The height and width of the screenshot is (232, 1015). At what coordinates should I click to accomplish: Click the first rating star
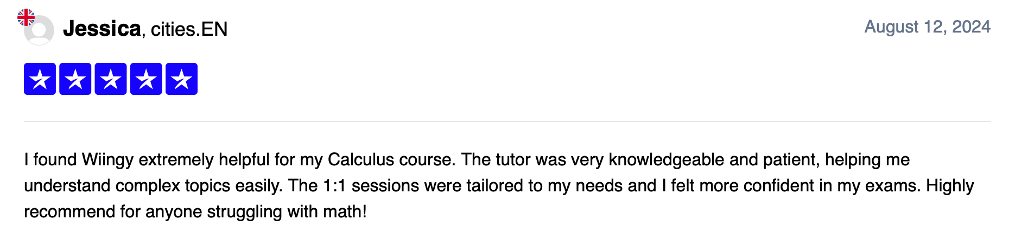tap(40, 79)
